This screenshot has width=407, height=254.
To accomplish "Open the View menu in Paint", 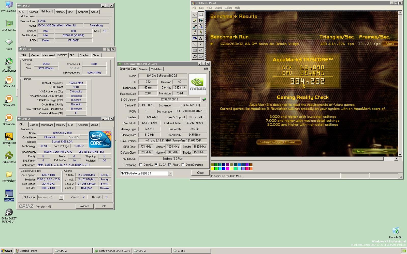I will tap(209, 8).
